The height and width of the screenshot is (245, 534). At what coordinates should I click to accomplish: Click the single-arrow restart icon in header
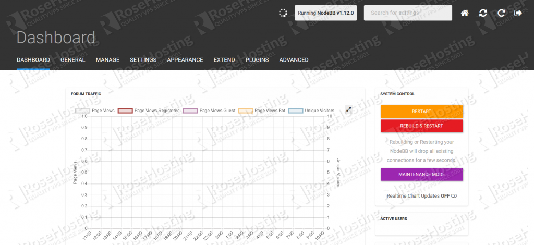click(x=501, y=13)
